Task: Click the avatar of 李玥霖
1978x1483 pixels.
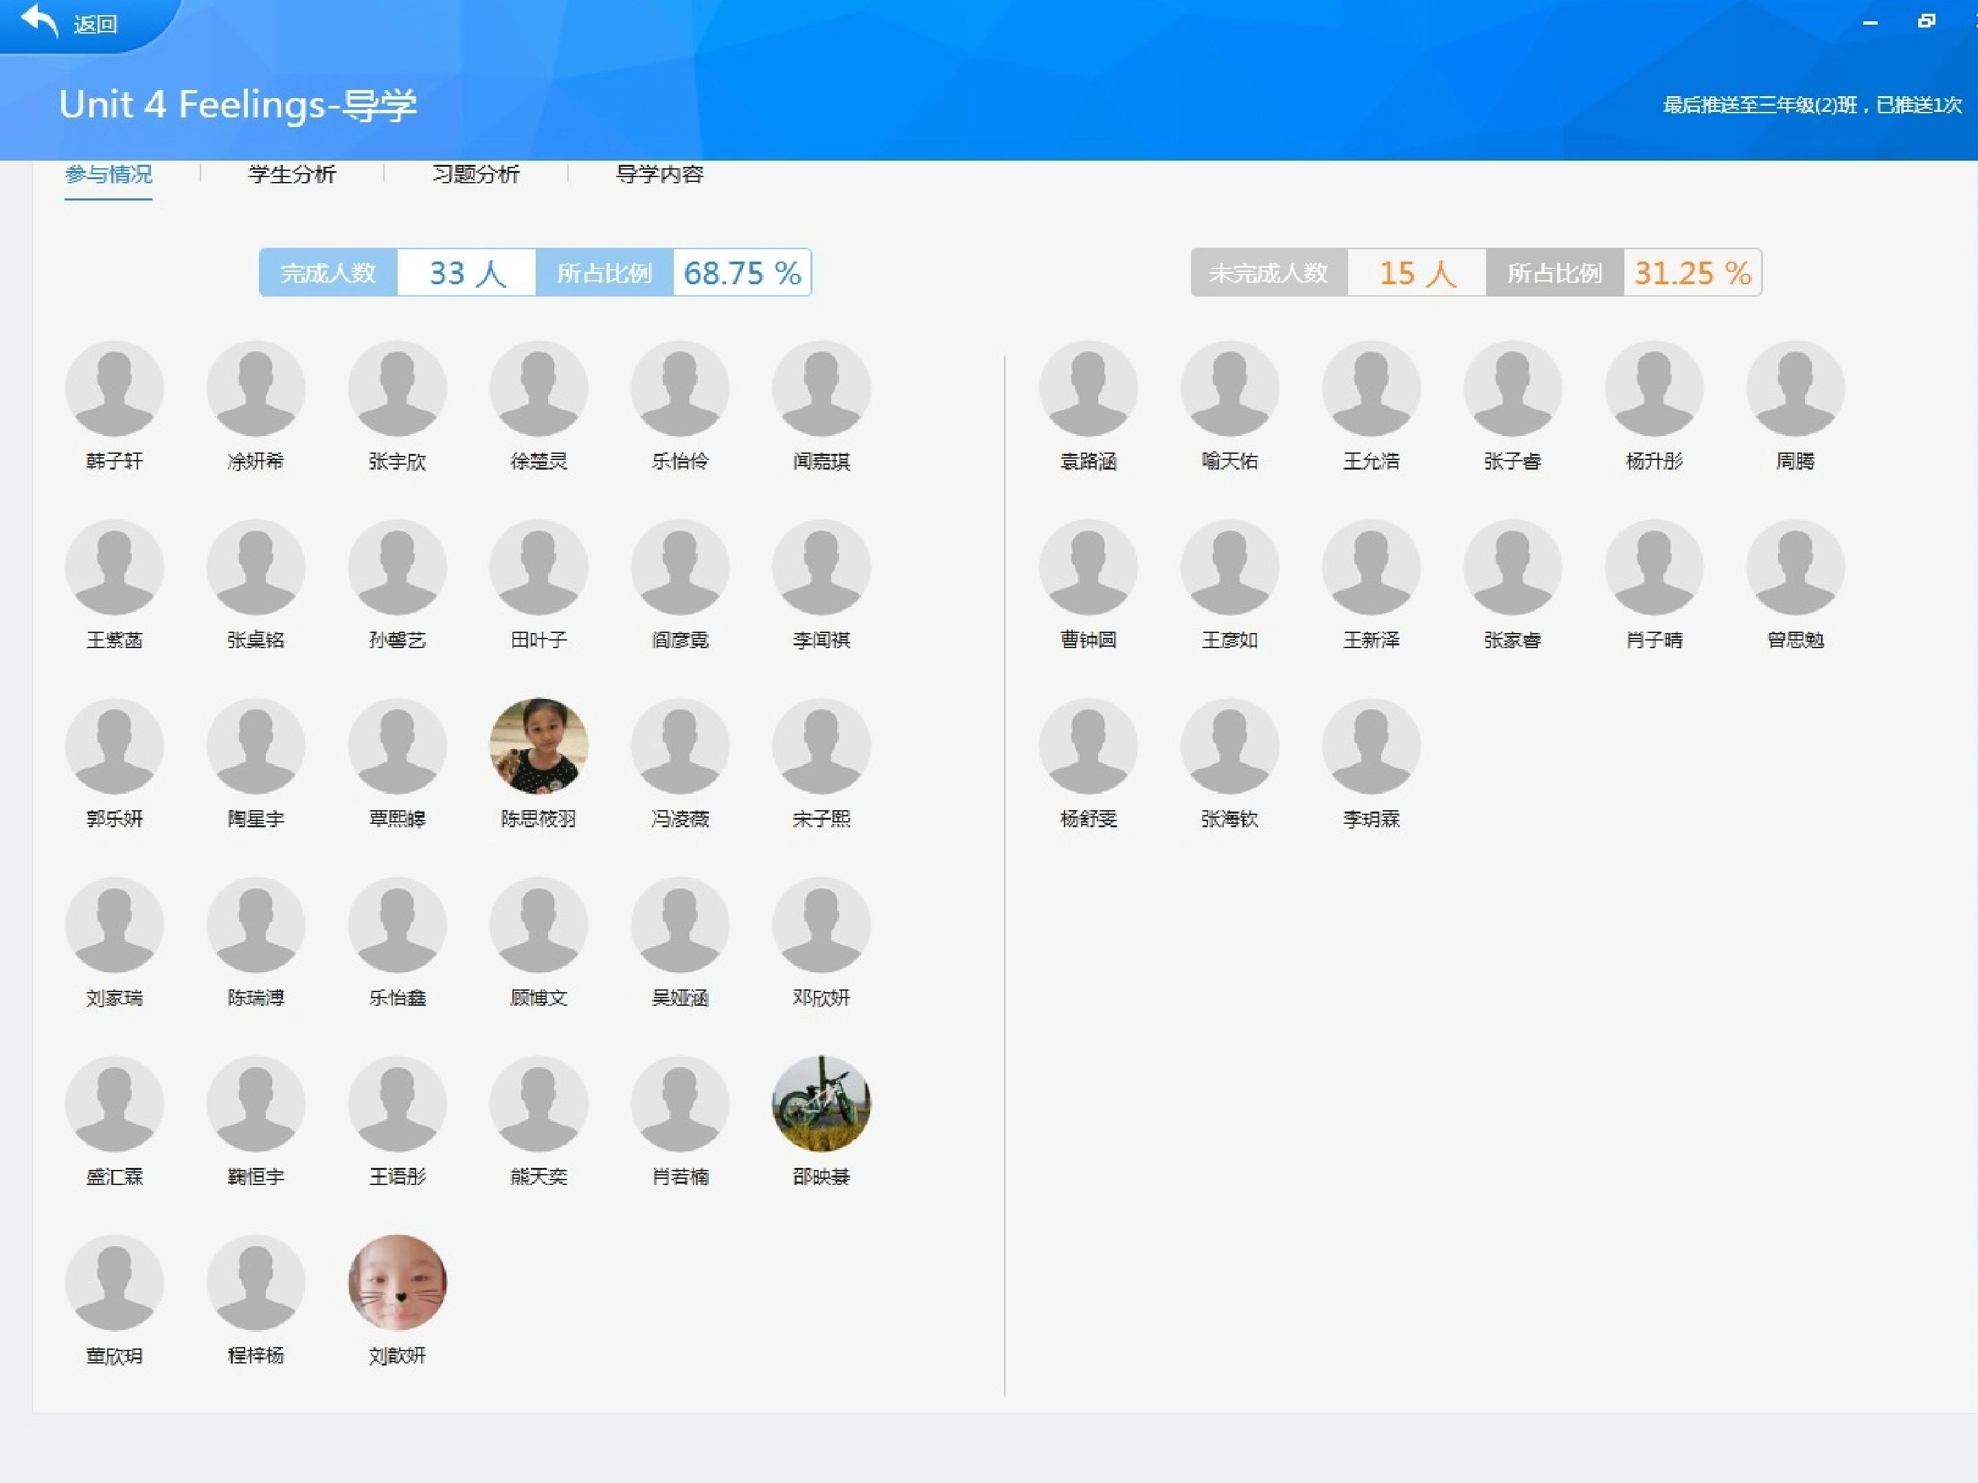Action: [1371, 746]
